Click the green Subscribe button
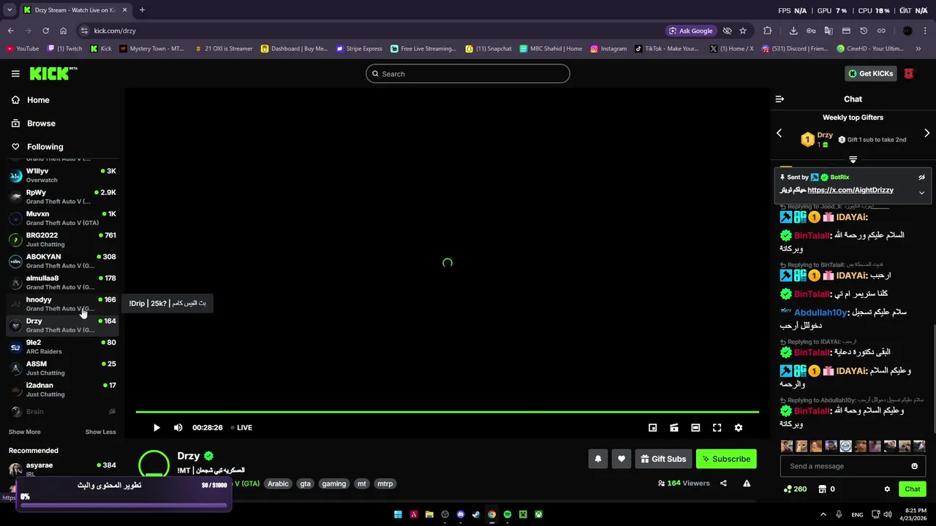Image resolution: width=936 pixels, height=526 pixels. pos(726,459)
